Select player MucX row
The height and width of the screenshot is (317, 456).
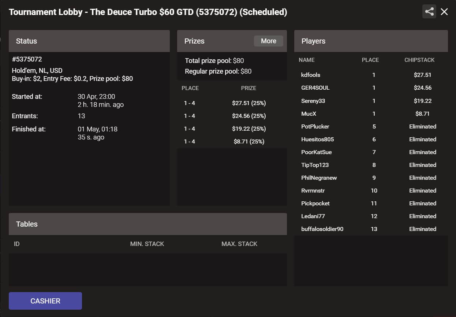371,113
